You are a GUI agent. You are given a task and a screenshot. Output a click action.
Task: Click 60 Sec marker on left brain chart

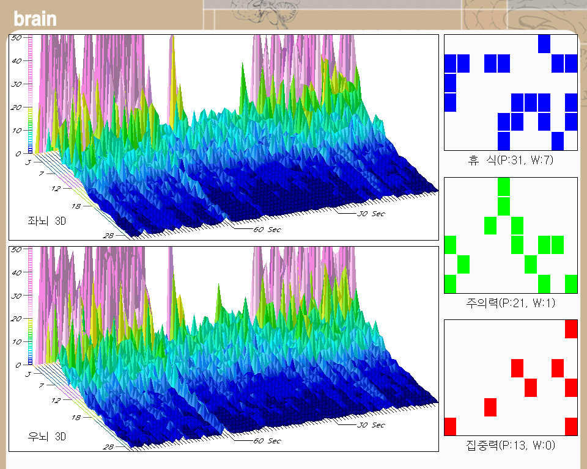tap(265, 230)
